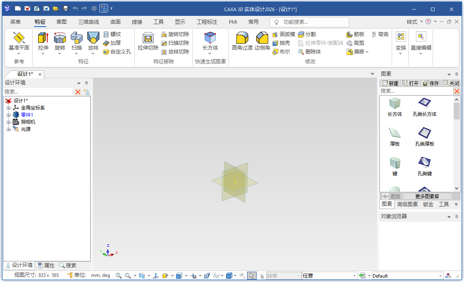Screen dimensions: 464x282
Task: Switch to the 工程标注 ribbon tab
Action: click(x=207, y=22)
